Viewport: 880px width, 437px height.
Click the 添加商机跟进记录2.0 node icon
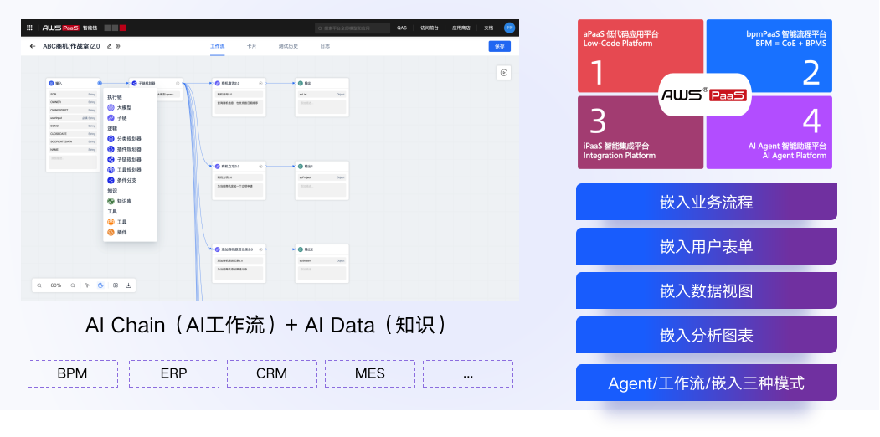217,249
